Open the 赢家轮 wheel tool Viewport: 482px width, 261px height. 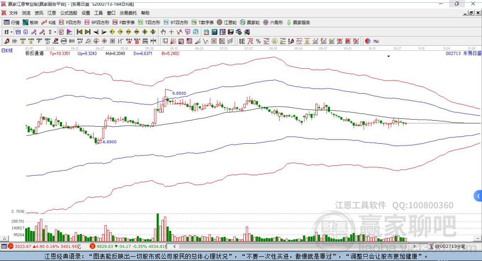click(250, 23)
